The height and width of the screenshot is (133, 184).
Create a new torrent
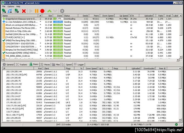pos(17,11)
